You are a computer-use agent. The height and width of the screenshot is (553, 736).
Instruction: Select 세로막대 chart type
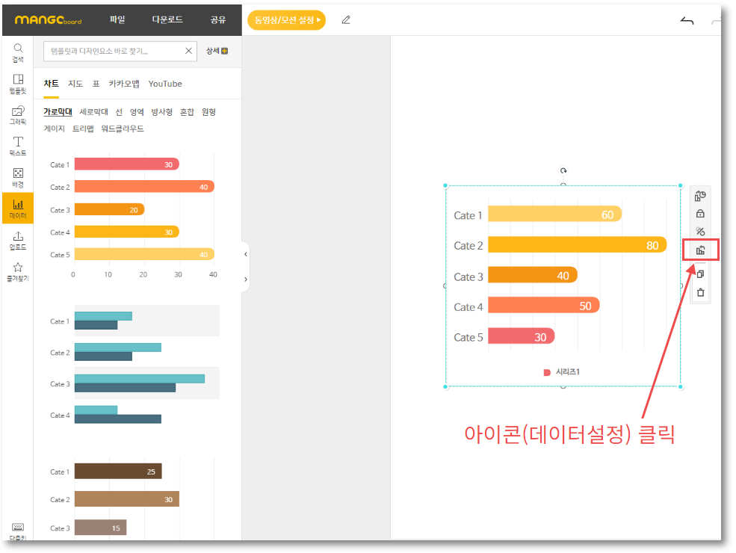[x=93, y=112]
